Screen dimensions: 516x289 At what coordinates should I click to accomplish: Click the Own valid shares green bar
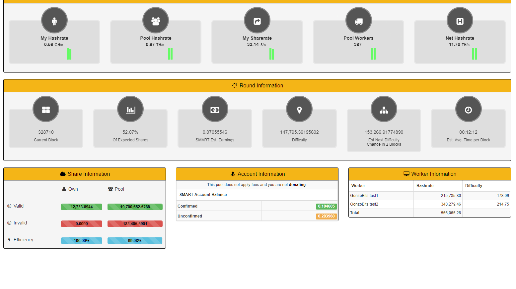point(82,207)
